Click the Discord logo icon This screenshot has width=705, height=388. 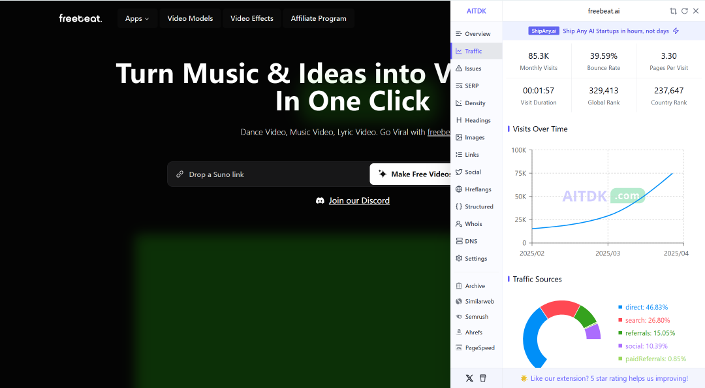coord(320,201)
